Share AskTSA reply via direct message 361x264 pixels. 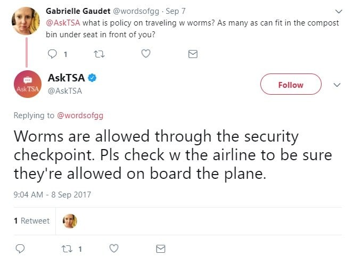pyautogui.click(x=160, y=249)
